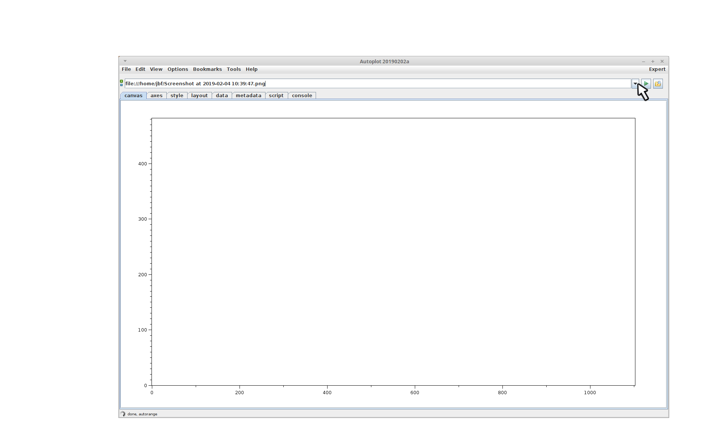Open the Tools menu
Screen dimensions: 713x445
234,69
